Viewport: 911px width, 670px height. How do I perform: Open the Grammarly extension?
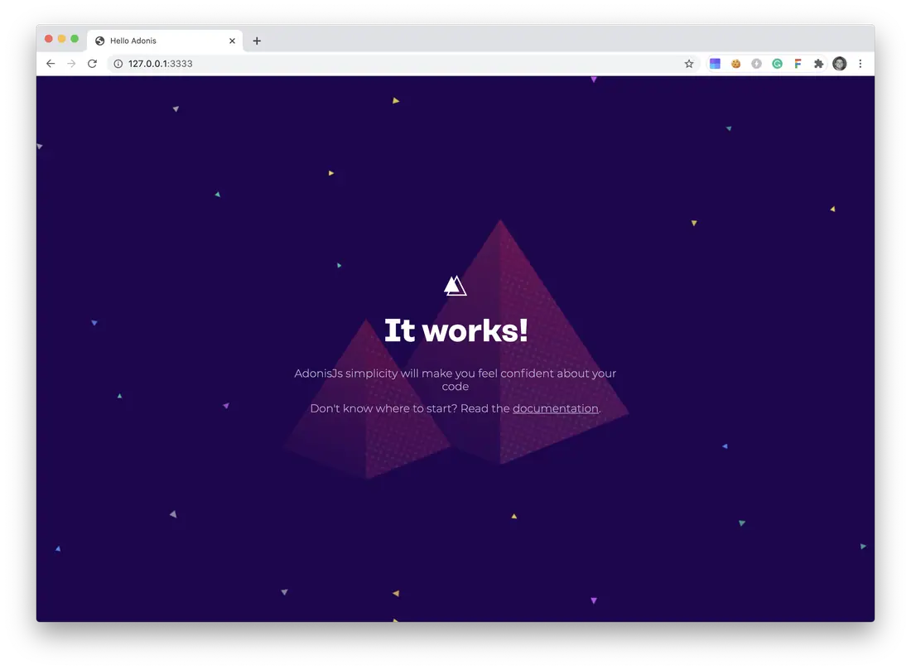coord(778,63)
